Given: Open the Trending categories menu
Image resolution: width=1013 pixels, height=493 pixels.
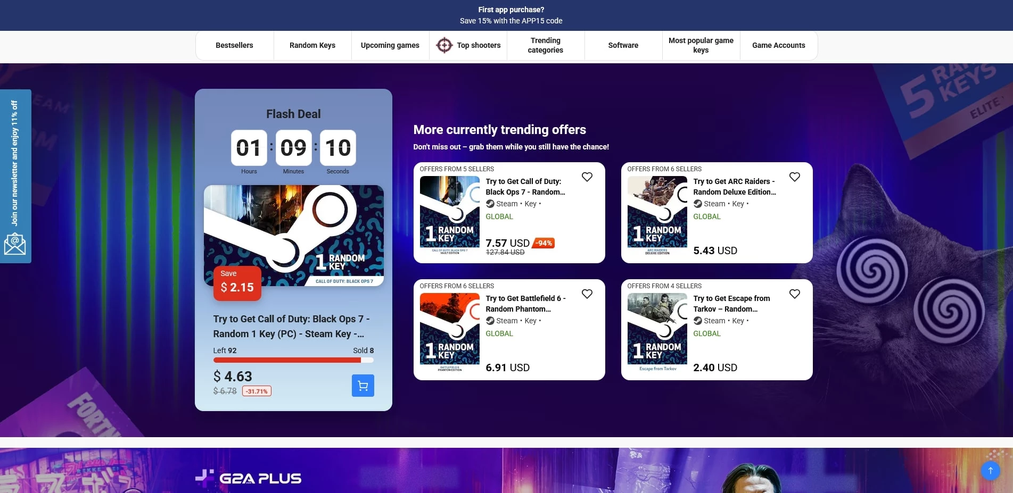Looking at the screenshot, I should coord(545,45).
